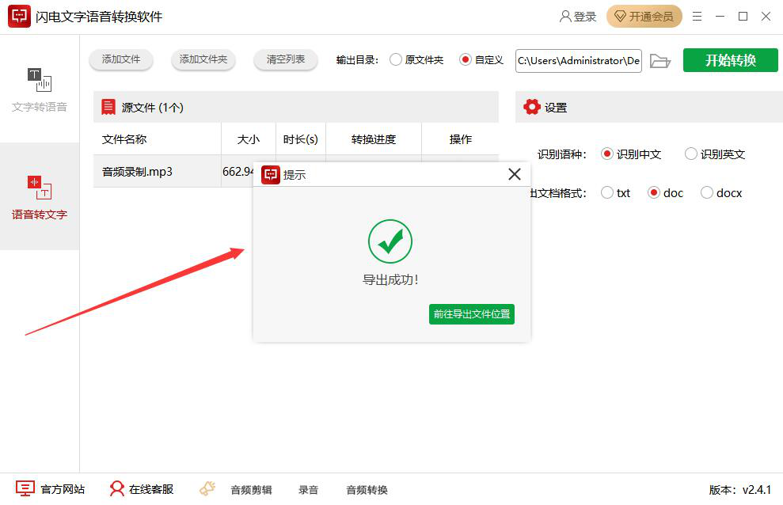Screen dimensions: 783x505
Task: Open the 音频转换 tool link
Action: click(367, 489)
